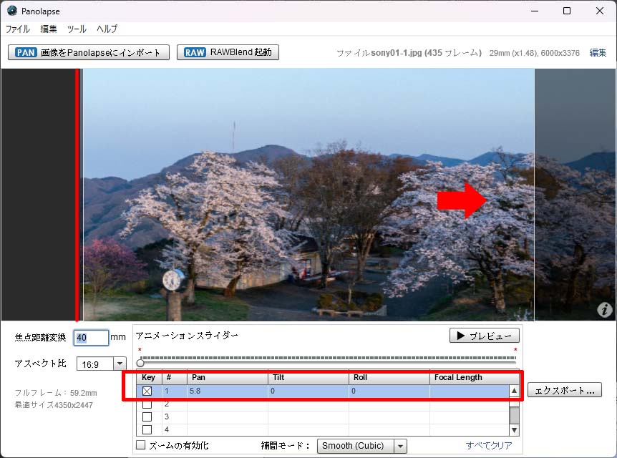Launch RAWBlend with the RAW button

tap(228, 52)
